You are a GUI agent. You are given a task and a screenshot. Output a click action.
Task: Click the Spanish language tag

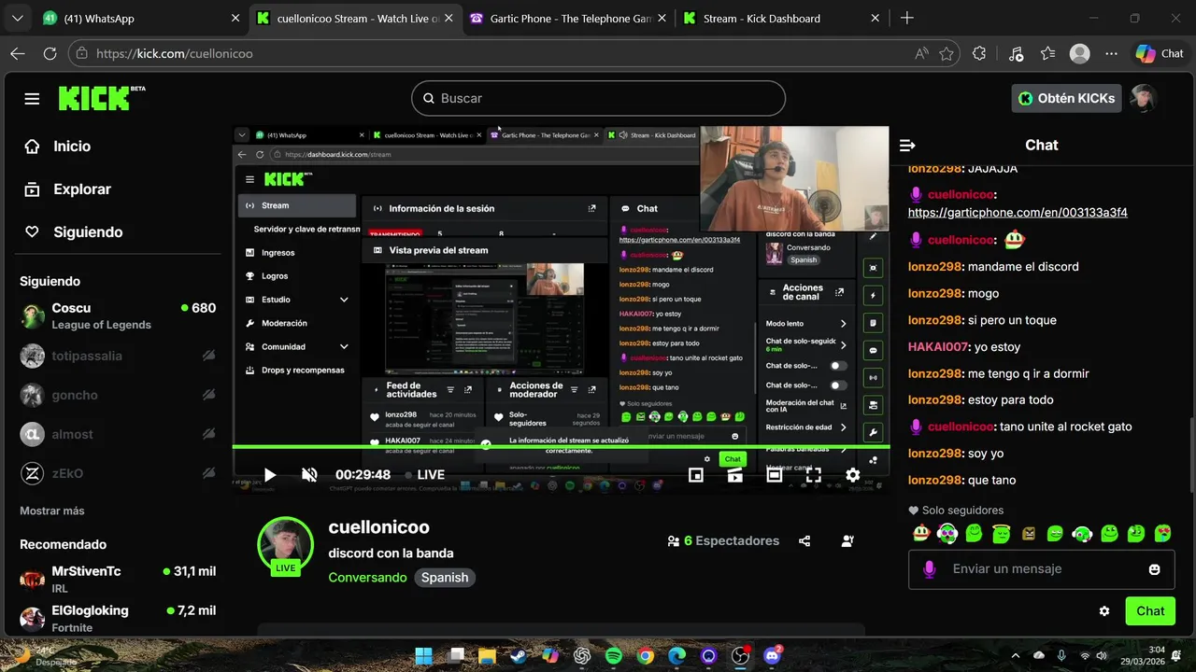445,577
